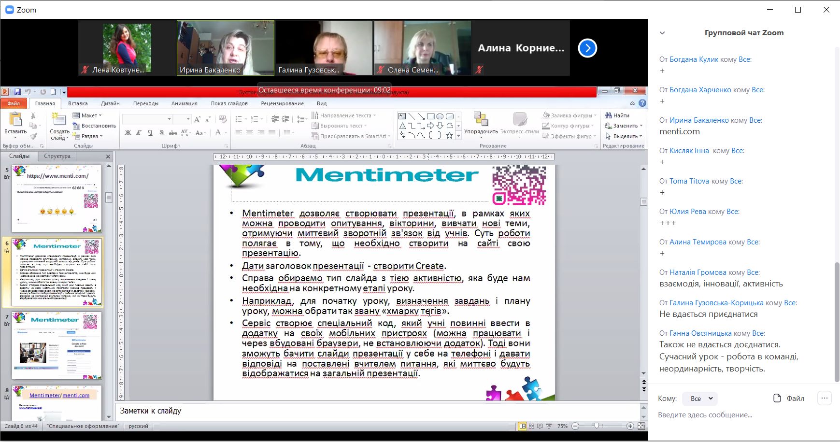
Task: Click russian language indicator in status bar
Action: point(138,426)
